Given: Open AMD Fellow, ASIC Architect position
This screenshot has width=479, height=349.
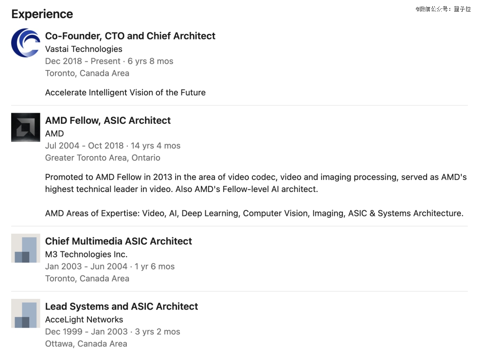Looking at the screenshot, I should click(108, 121).
